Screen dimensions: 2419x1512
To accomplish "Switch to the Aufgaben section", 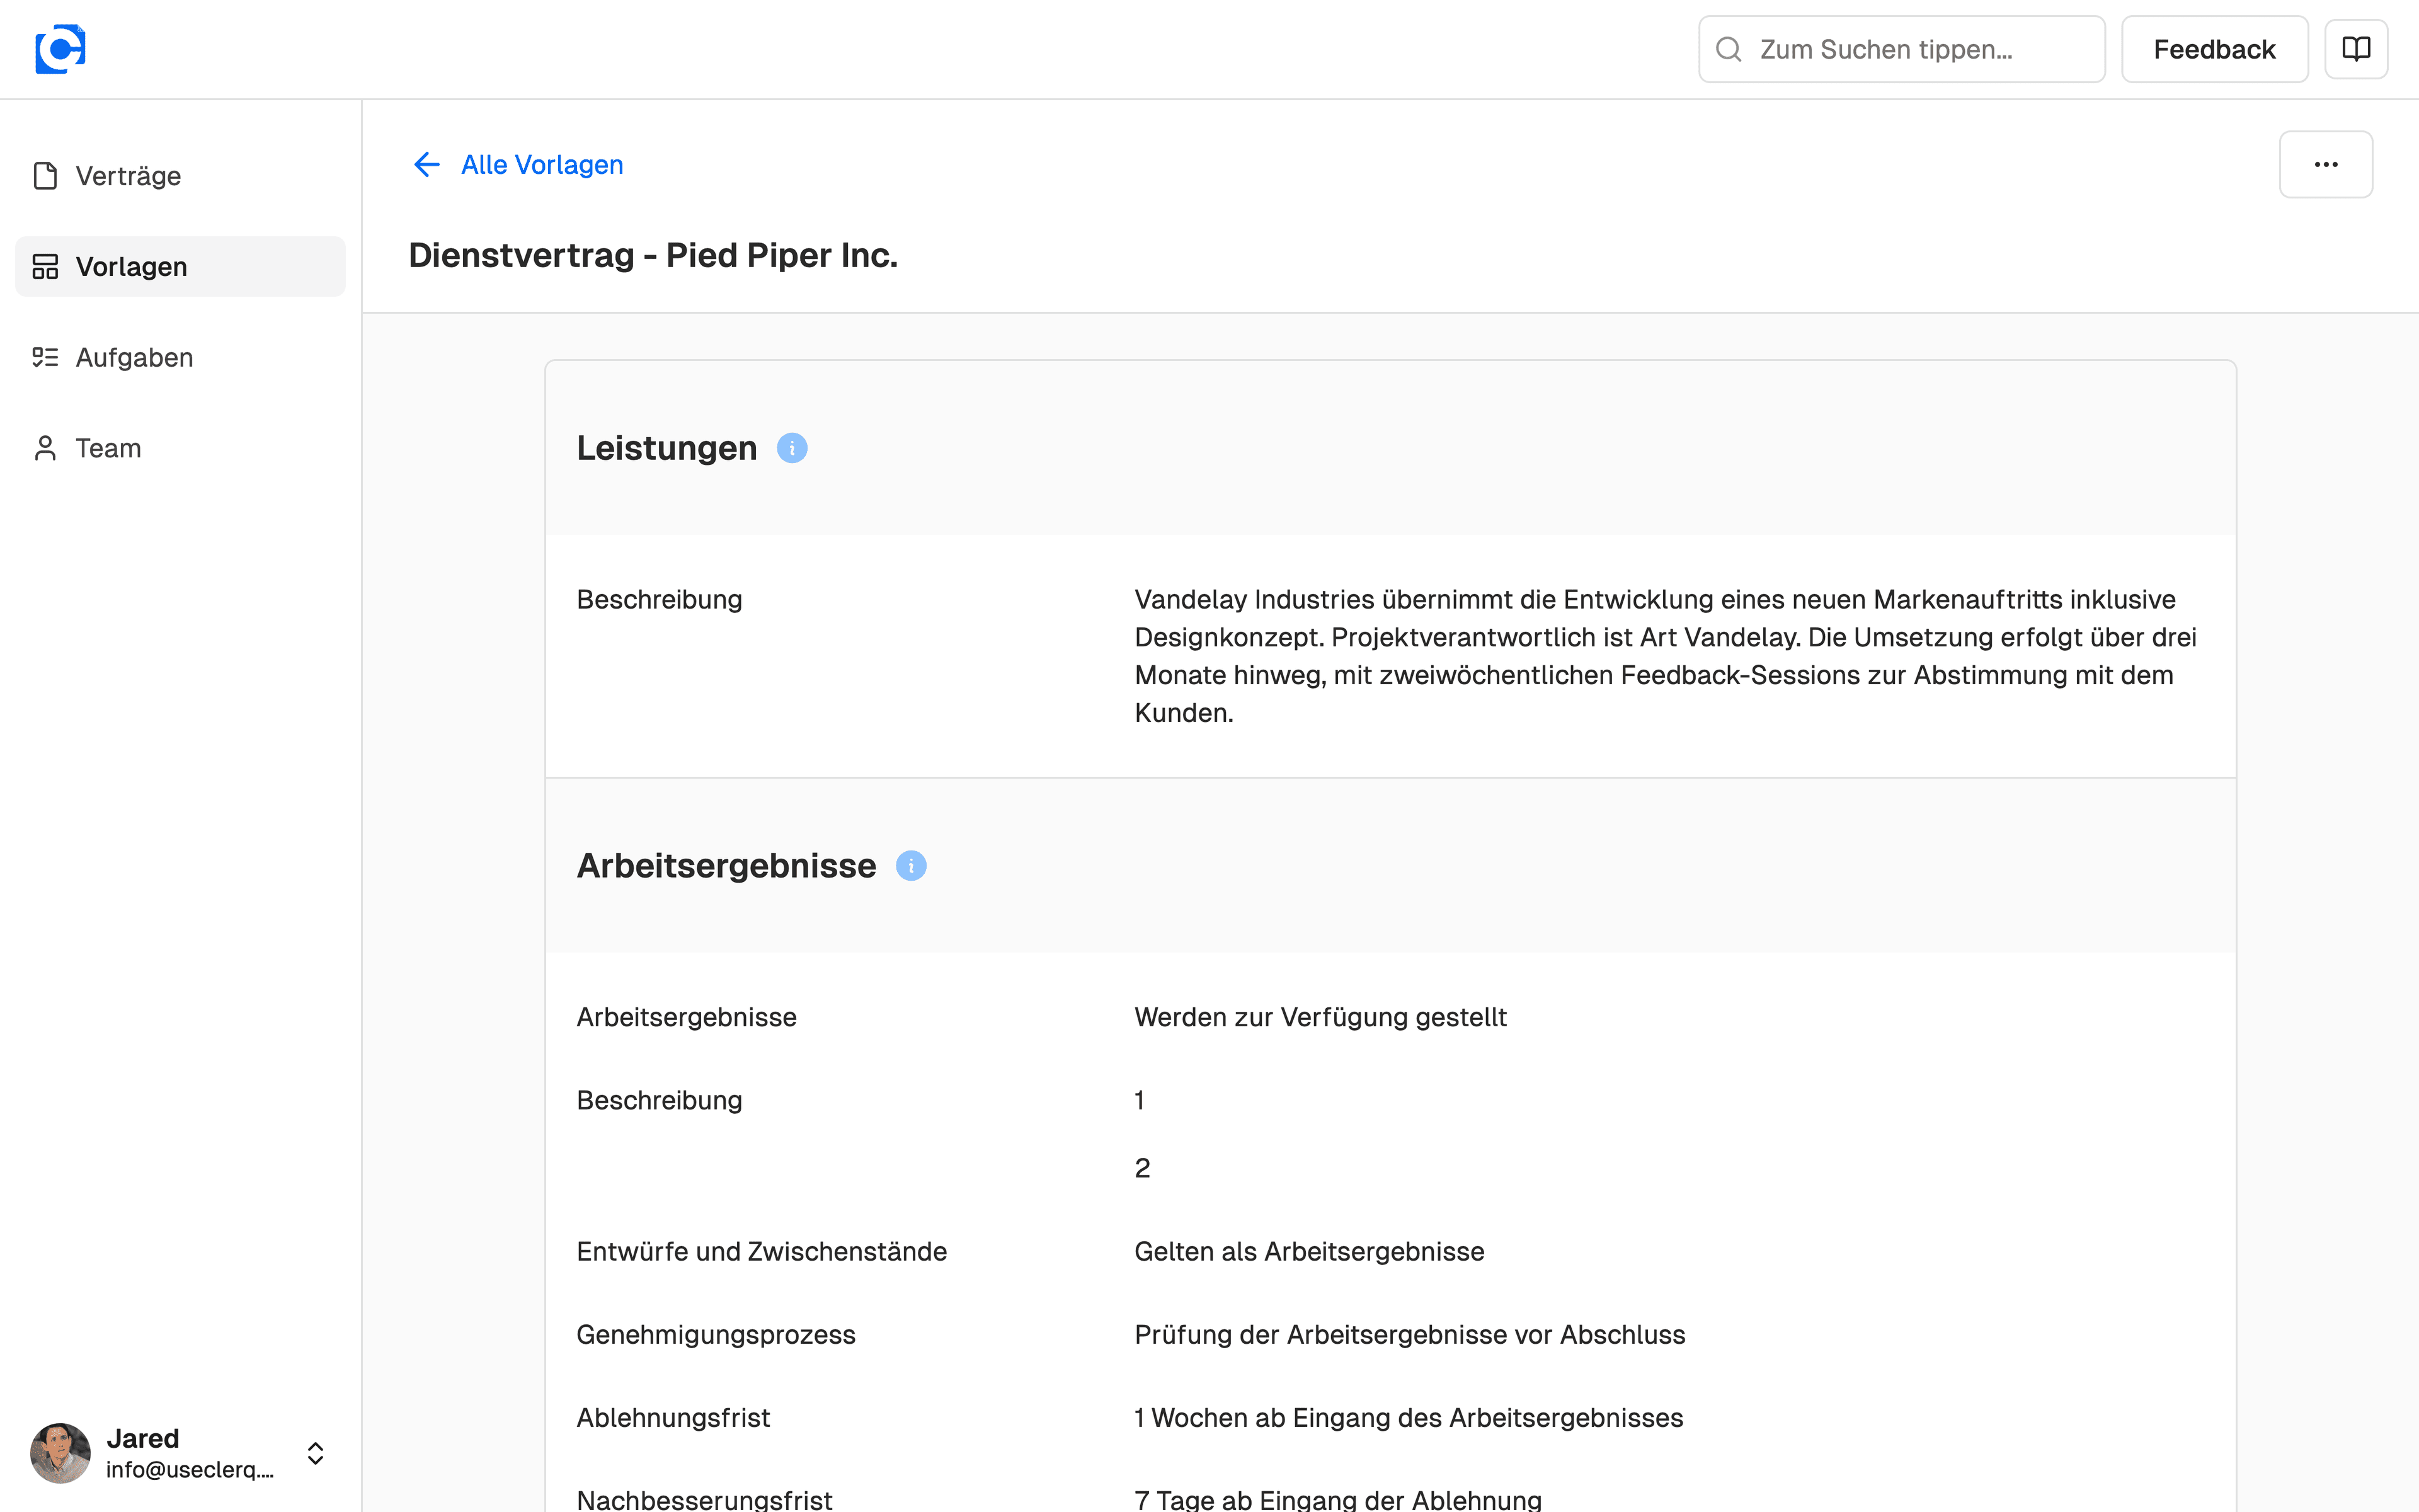I will pos(134,357).
